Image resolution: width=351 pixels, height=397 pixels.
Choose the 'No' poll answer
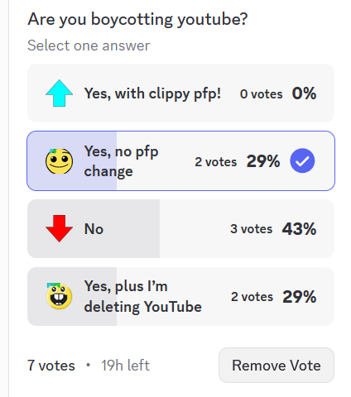point(180,228)
